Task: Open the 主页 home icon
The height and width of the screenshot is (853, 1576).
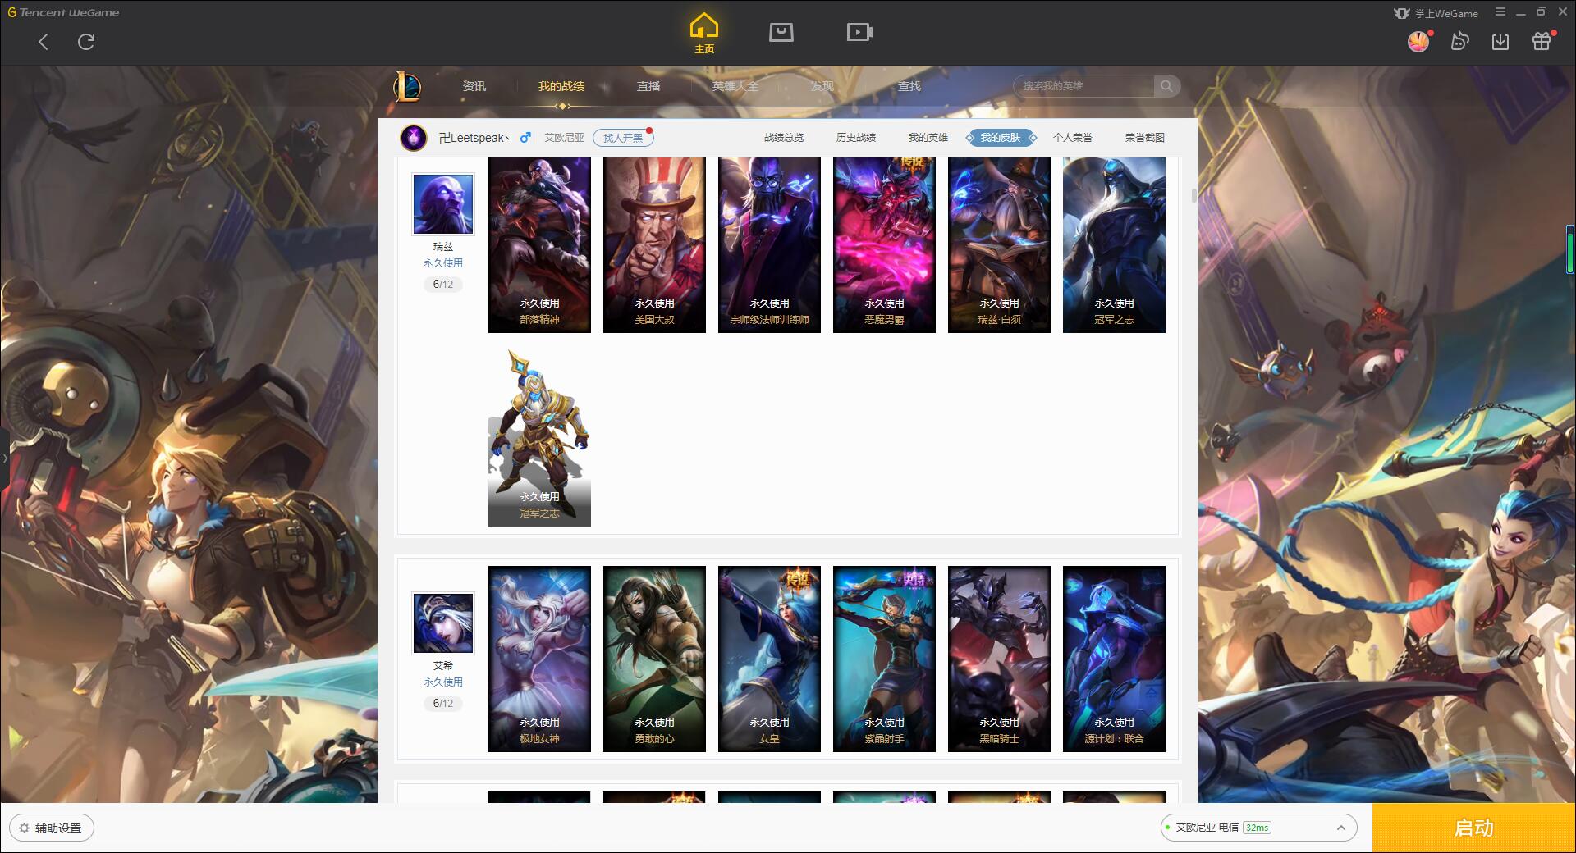Action: 703,33
